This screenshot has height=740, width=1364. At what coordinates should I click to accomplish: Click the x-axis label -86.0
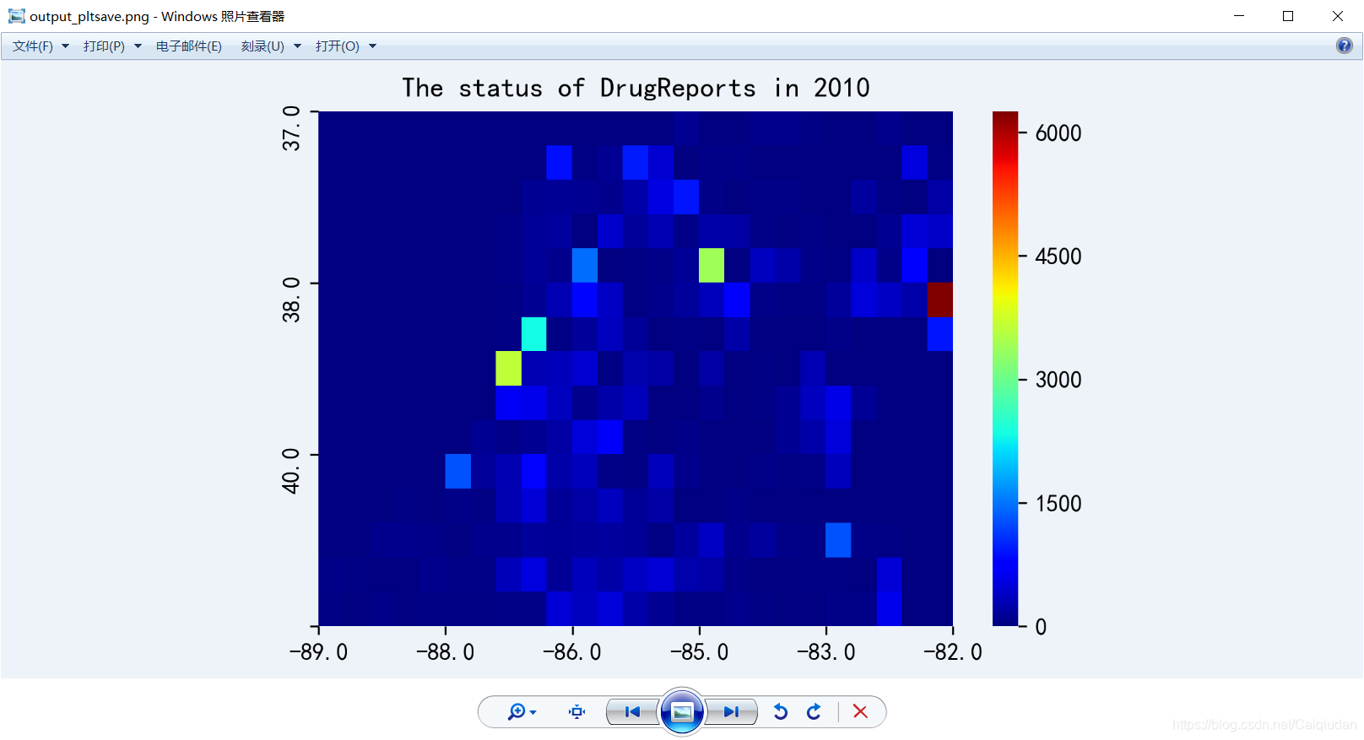tap(572, 652)
